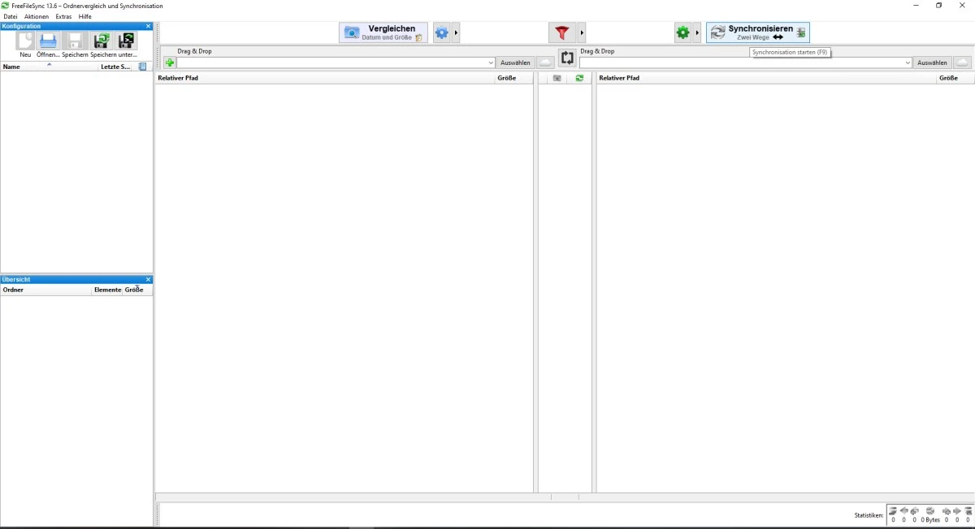Image resolution: width=975 pixels, height=529 pixels.
Task: Minimize the FreeFileSync window
Action: pos(916,6)
